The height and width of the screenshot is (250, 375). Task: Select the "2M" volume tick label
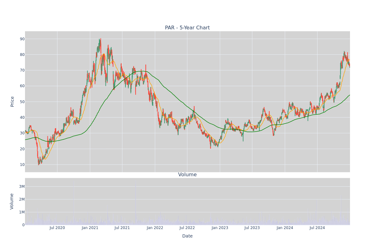click(x=22, y=199)
